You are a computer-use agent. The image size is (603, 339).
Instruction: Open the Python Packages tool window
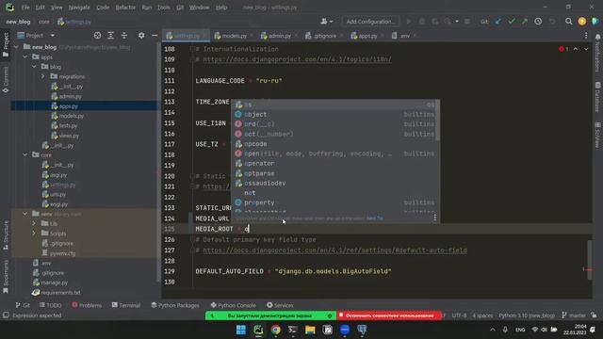[175, 305]
